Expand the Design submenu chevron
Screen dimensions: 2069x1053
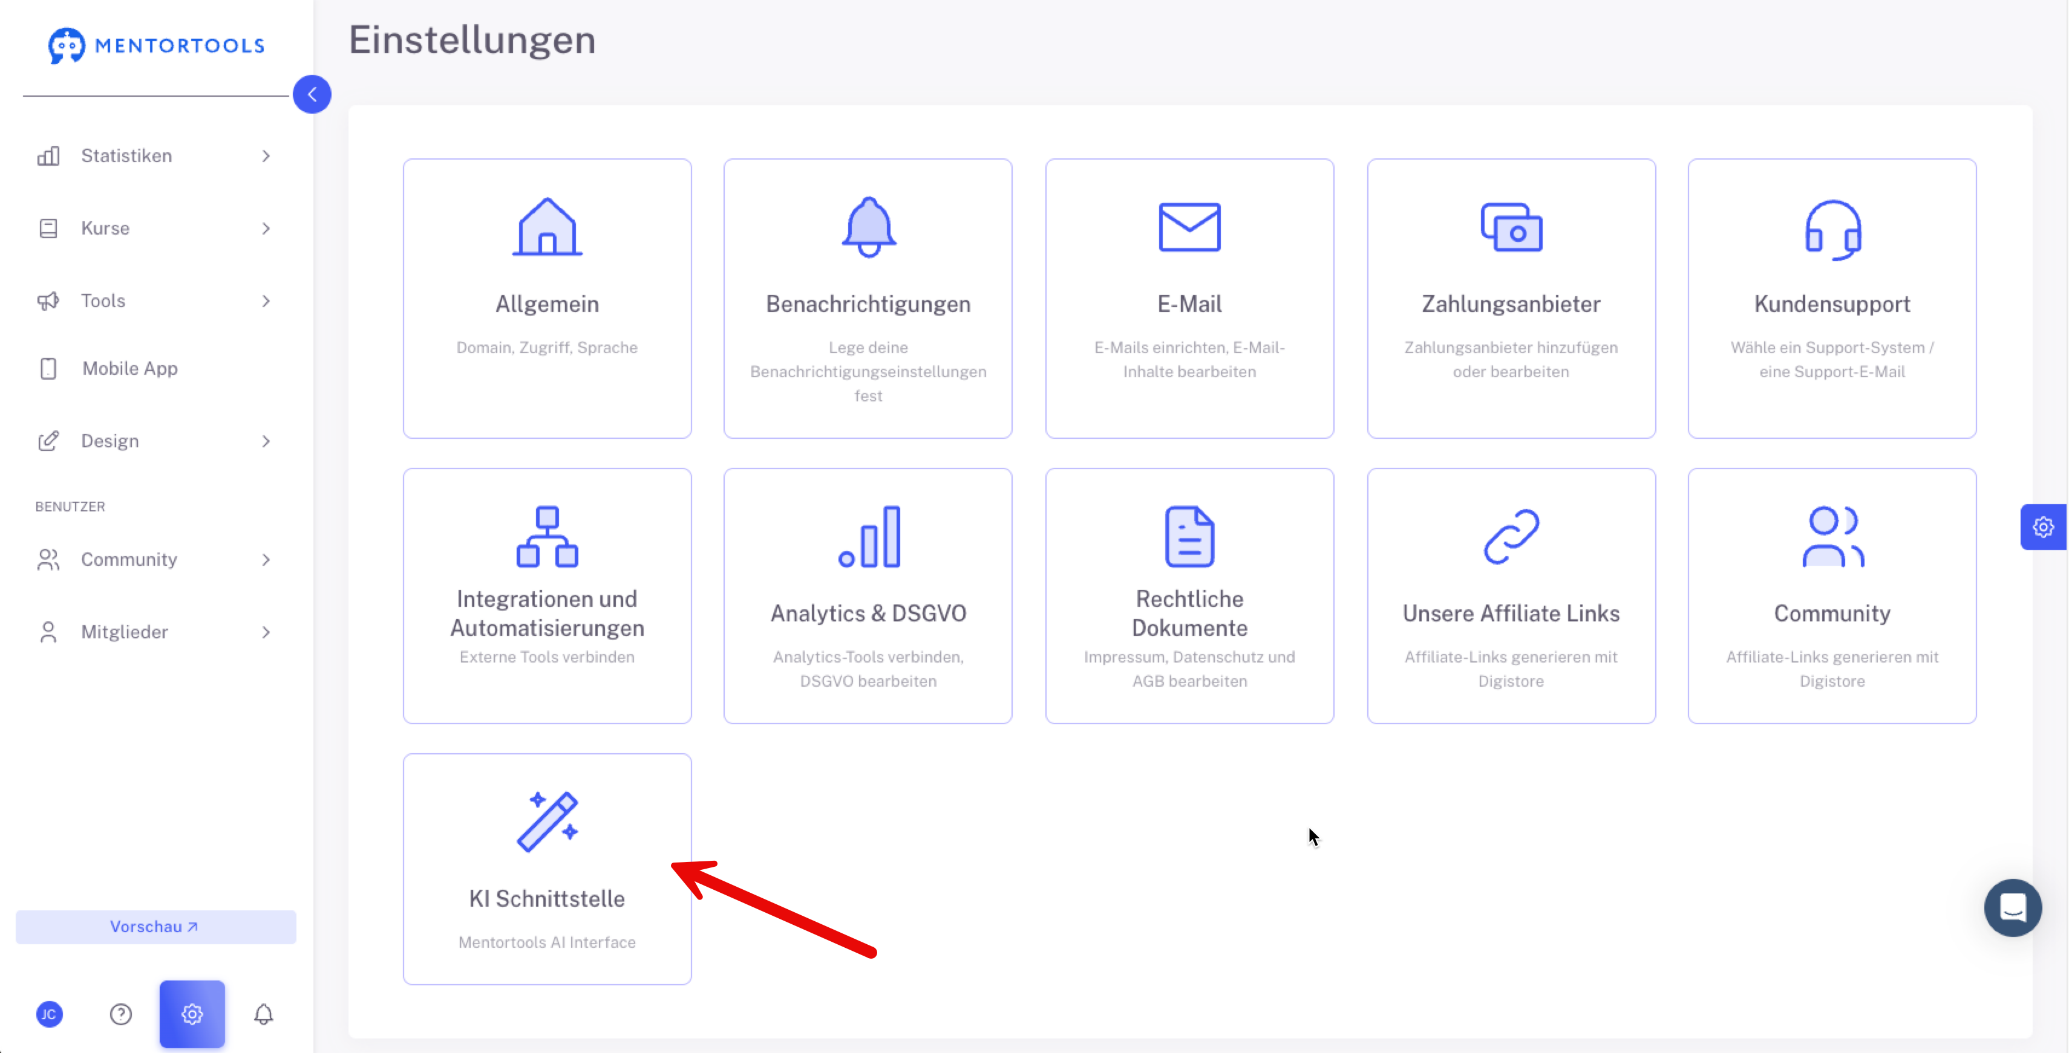pos(266,441)
